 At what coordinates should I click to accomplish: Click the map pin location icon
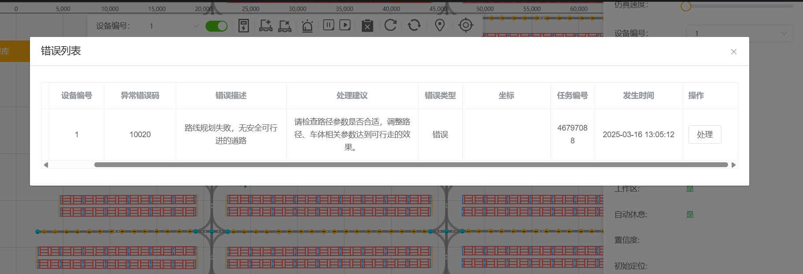pyautogui.click(x=439, y=26)
